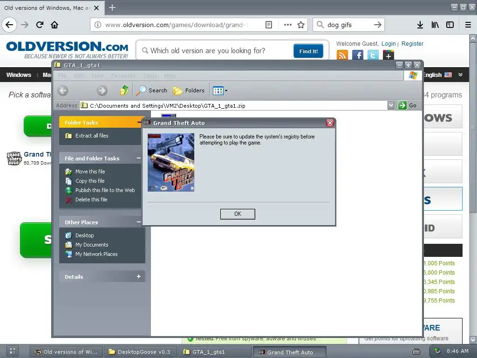Viewport: 477px width, 358px height.
Task: Click the Go button beside address bar
Action: [407, 105]
